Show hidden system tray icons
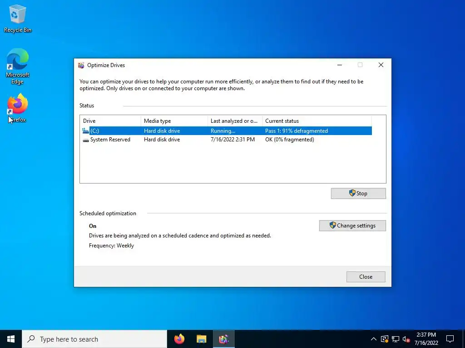The image size is (465, 348). (374, 339)
